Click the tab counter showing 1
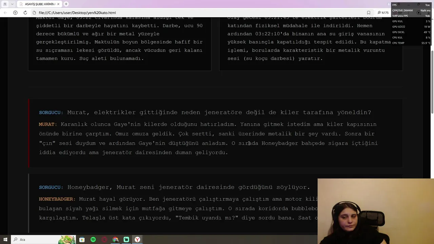Viewport: 434px width, 244px height. coord(5,4)
